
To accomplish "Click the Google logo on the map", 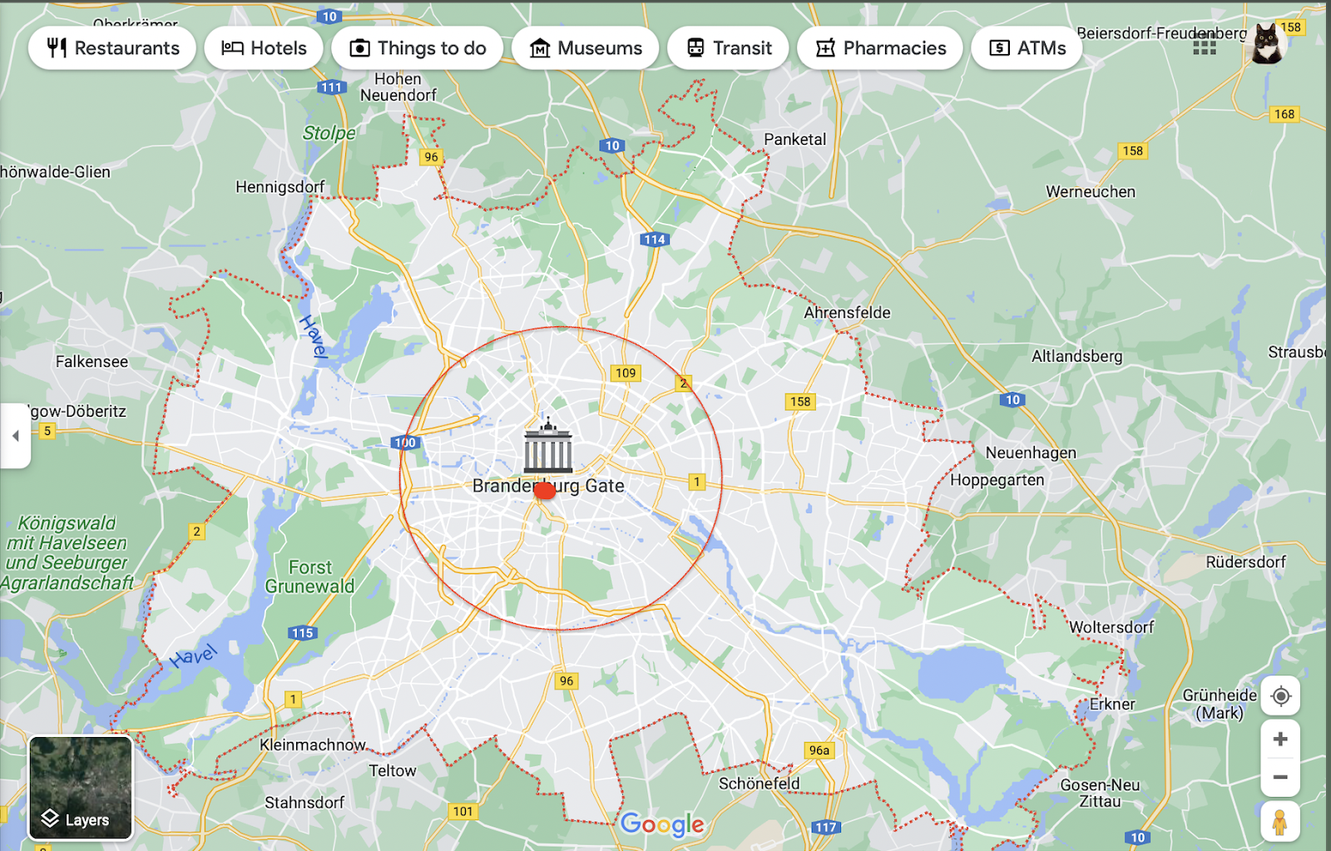I will (662, 824).
